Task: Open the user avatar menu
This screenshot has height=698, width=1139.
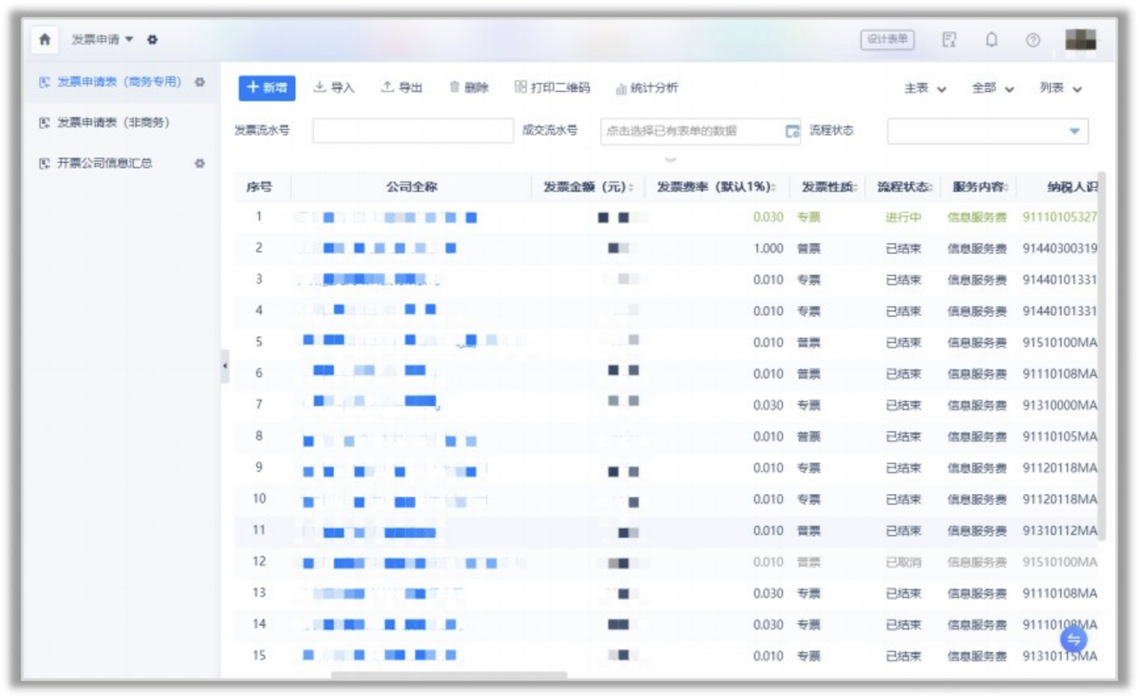Action: tap(1080, 40)
